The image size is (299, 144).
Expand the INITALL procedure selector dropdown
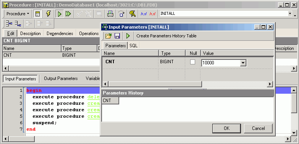point(290,14)
